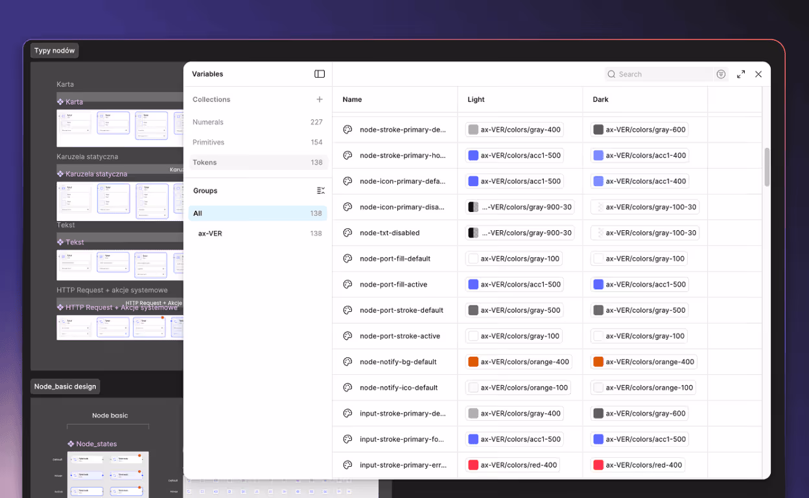Click palette icon of node-port-stroke-default row
The image size is (809, 498).
click(x=347, y=310)
